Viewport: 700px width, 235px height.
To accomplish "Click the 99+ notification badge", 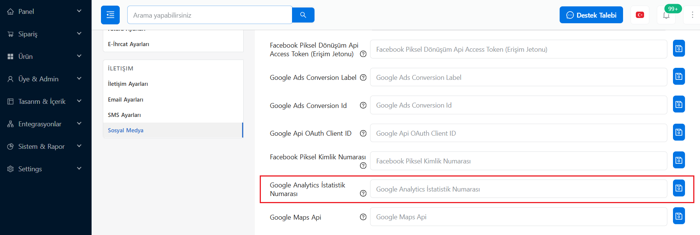I will click(x=673, y=9).
